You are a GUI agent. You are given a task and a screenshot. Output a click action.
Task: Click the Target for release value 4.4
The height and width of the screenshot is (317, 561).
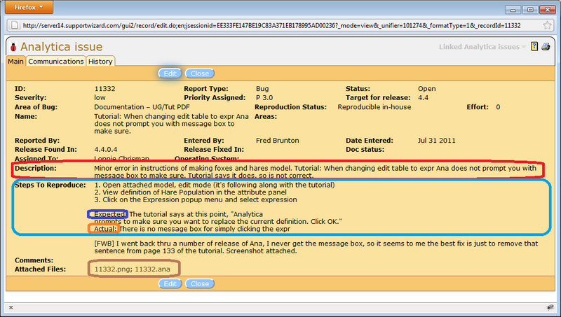coord(424,98)
